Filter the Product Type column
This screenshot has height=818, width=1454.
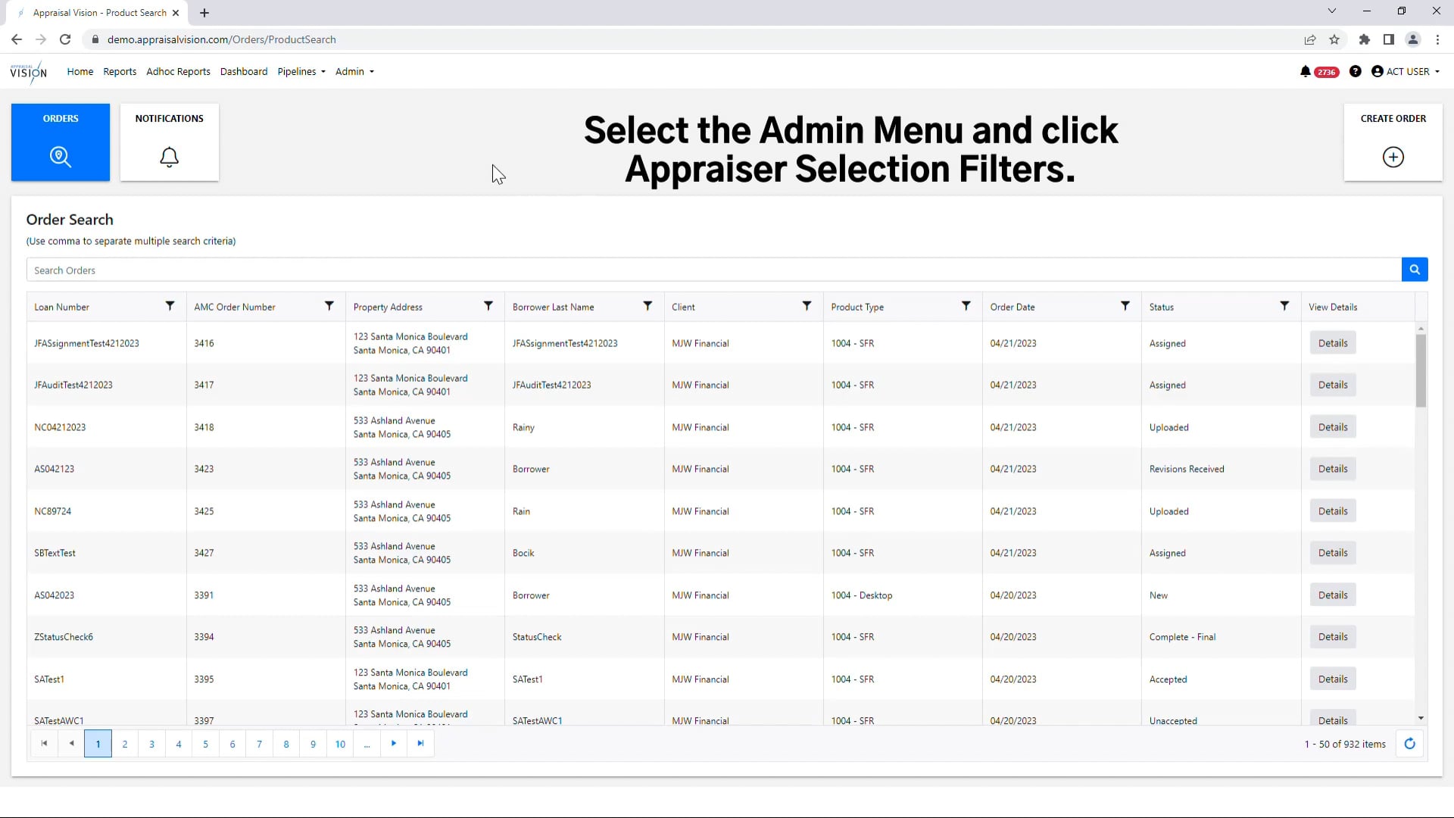click(x=966, y=306)
